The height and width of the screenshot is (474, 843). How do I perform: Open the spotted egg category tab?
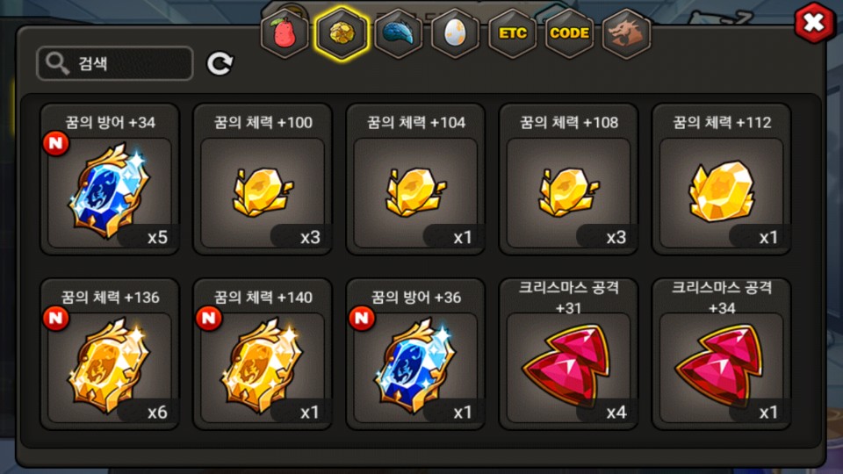click(456, 33)
